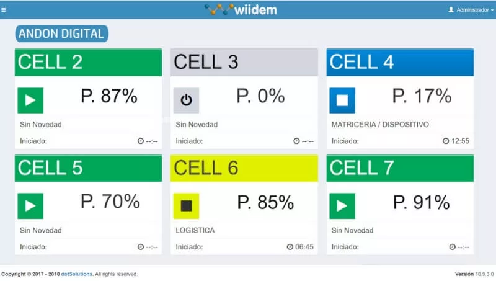
Task: Select the green CELL 2 header
Action: pyautogui.click(x=88, y=62)
